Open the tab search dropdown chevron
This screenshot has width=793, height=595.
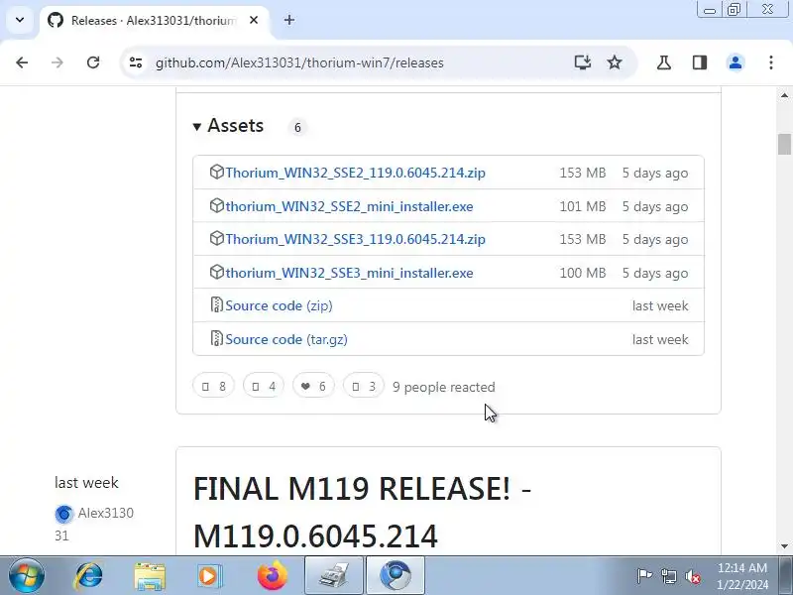point(20,20)
